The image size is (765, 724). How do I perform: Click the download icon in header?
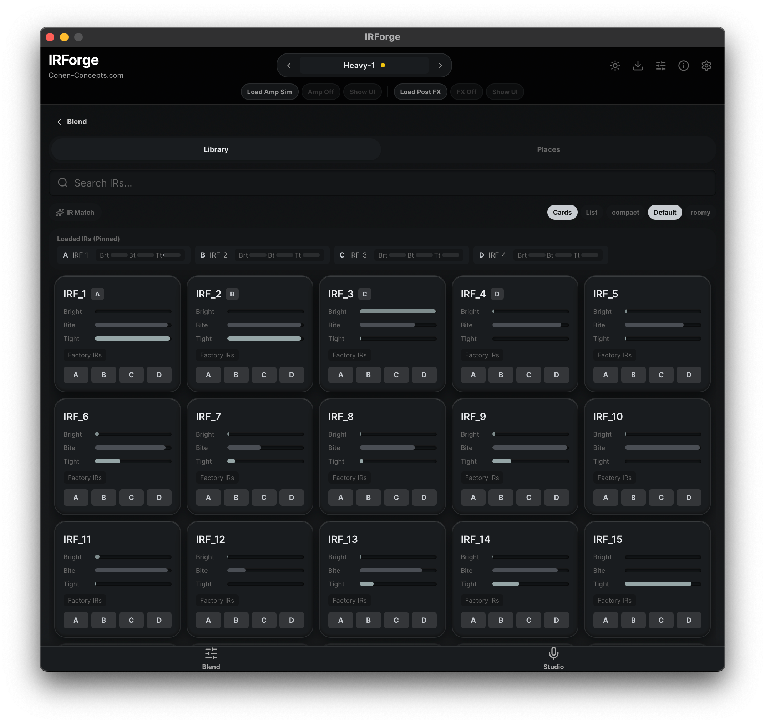coord(638,66)
